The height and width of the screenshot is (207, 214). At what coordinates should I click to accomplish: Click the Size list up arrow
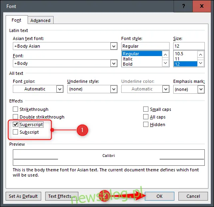click(x=200, y=55)
